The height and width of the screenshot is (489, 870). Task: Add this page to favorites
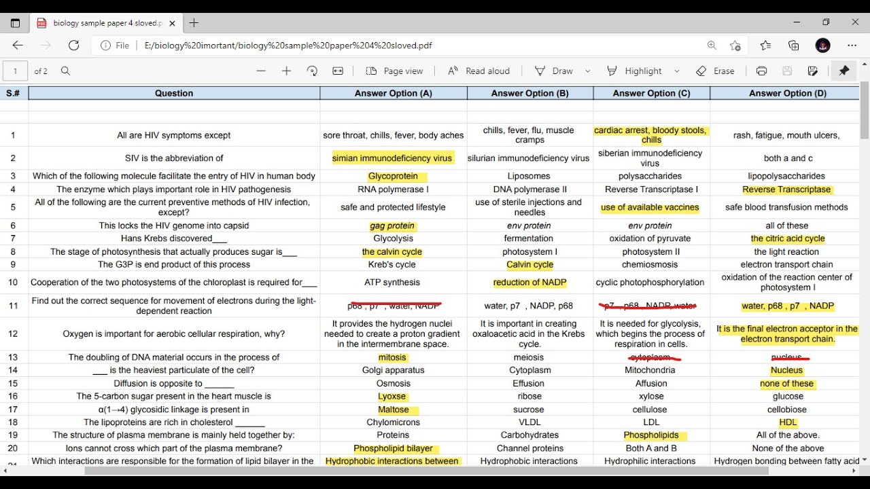(735, 46)
